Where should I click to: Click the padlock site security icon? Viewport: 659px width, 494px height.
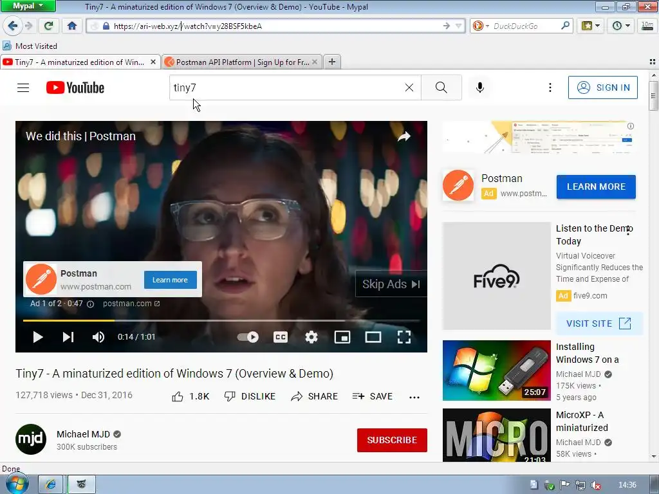(106, 26)
